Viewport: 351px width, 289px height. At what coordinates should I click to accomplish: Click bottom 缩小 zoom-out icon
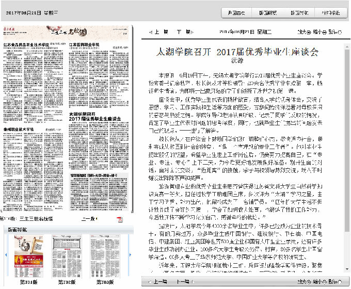coord(324,281)
